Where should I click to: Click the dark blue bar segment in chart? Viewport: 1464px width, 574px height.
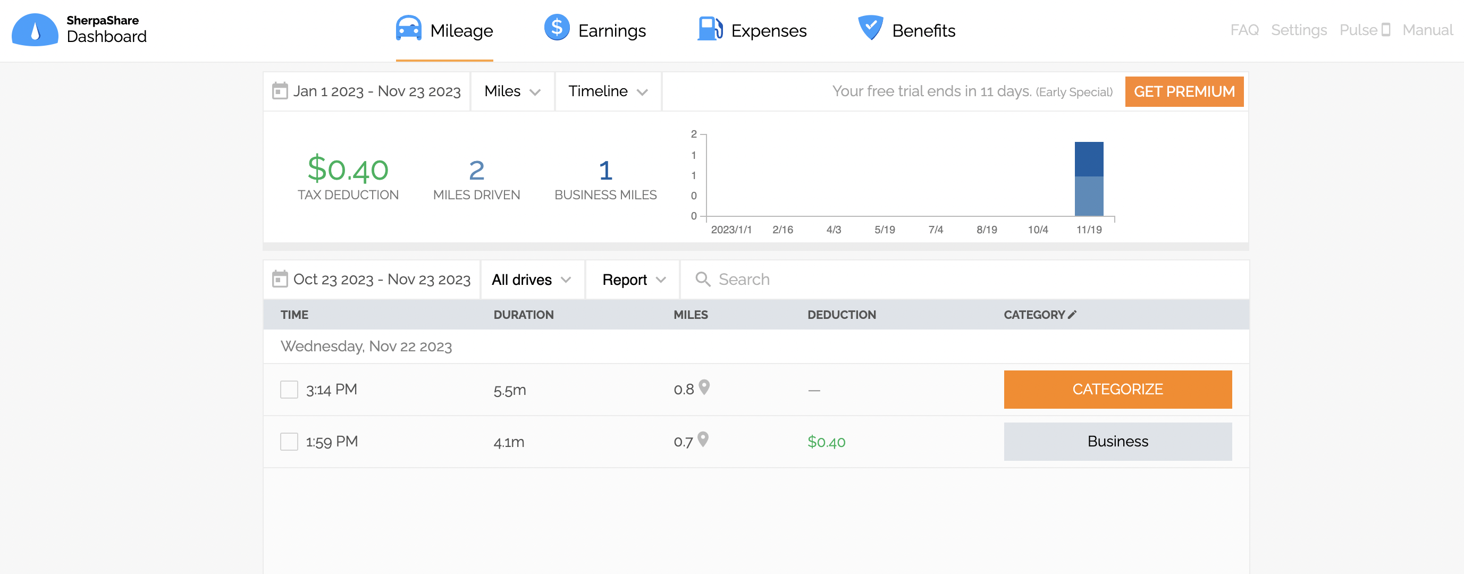(1088, 159)
